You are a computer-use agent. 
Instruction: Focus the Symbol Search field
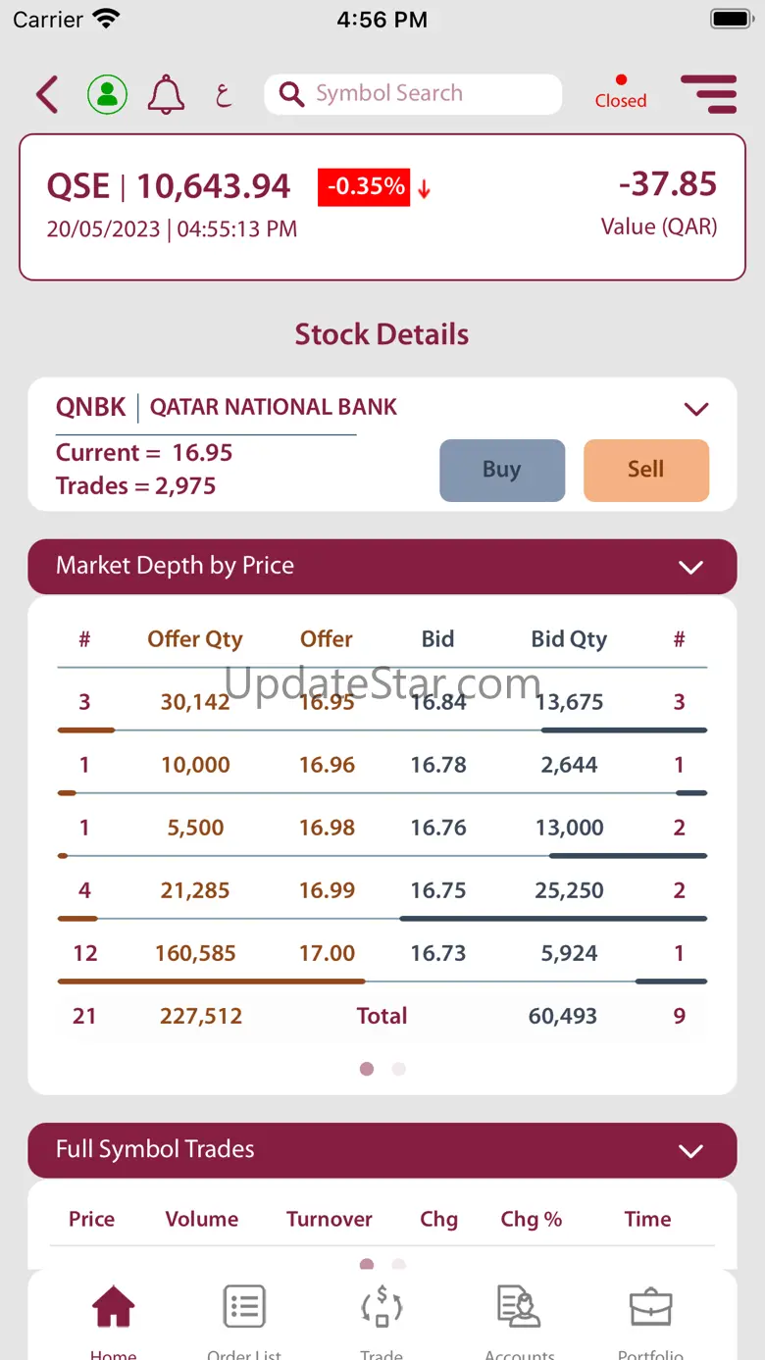[432, 94]
